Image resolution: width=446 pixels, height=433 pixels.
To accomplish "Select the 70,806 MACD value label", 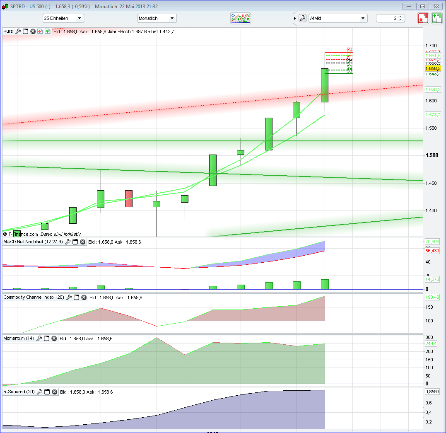I will point(432,242).
